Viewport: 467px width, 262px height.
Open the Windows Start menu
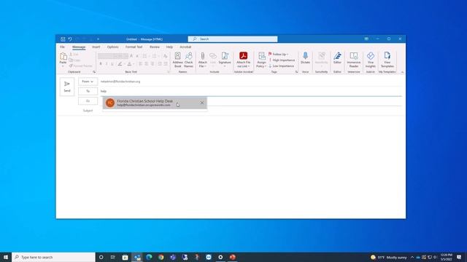(x=6, y=257)
